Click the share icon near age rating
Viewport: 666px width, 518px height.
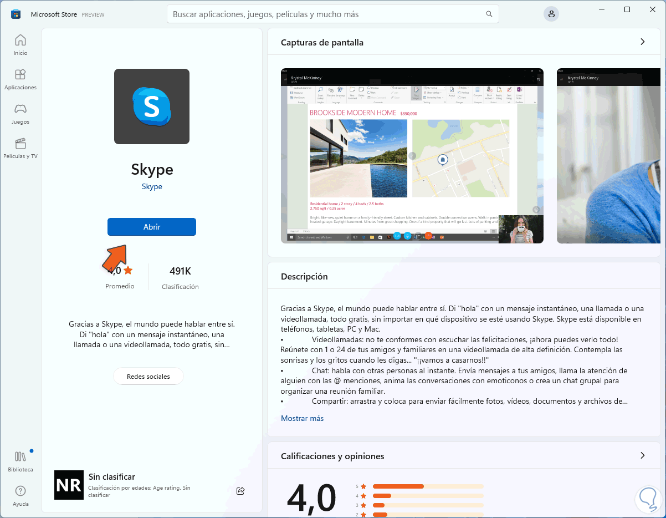[x=240, y=491]
